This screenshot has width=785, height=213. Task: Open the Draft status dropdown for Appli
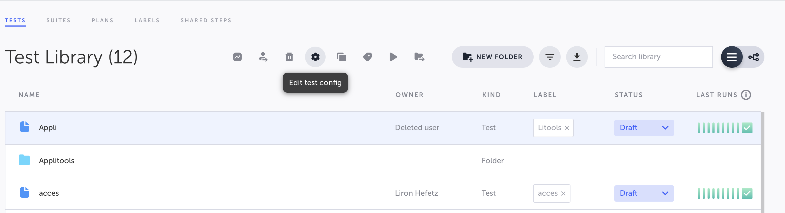click(x=644, y=128)
